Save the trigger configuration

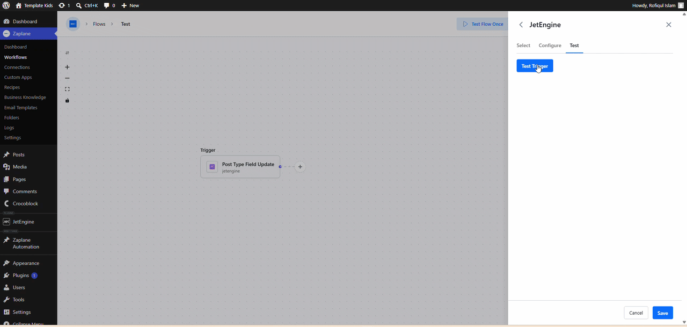click(663, 313)
